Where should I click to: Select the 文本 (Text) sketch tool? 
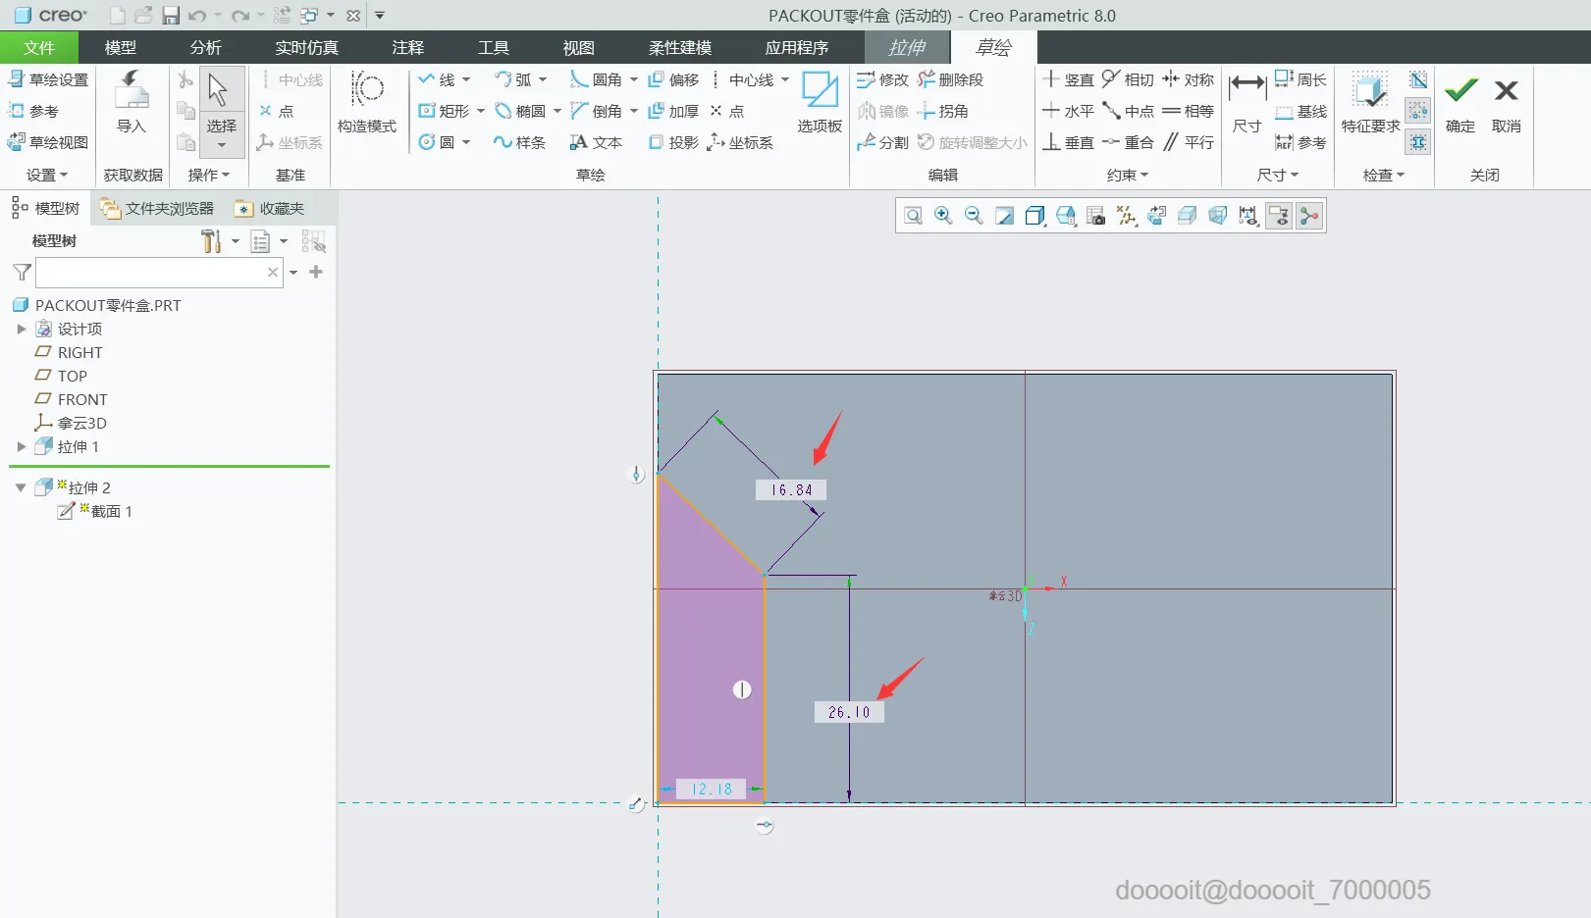[x=596, y=142]
